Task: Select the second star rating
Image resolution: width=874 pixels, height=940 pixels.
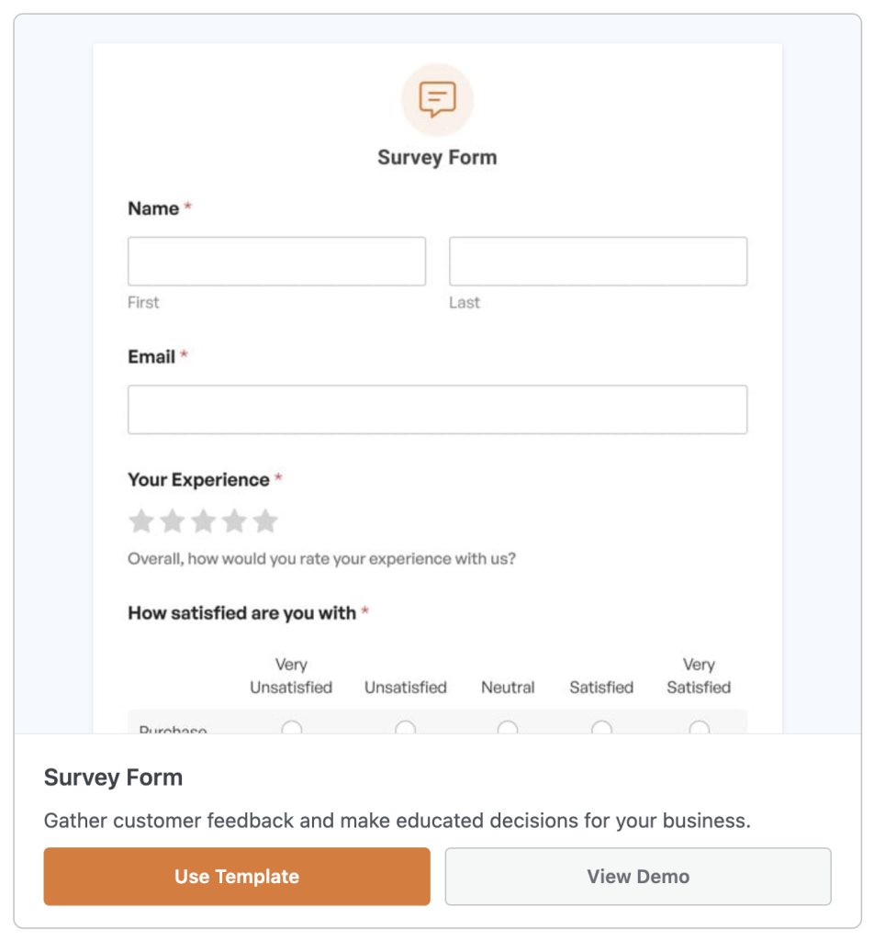Action: pos(172,520)
